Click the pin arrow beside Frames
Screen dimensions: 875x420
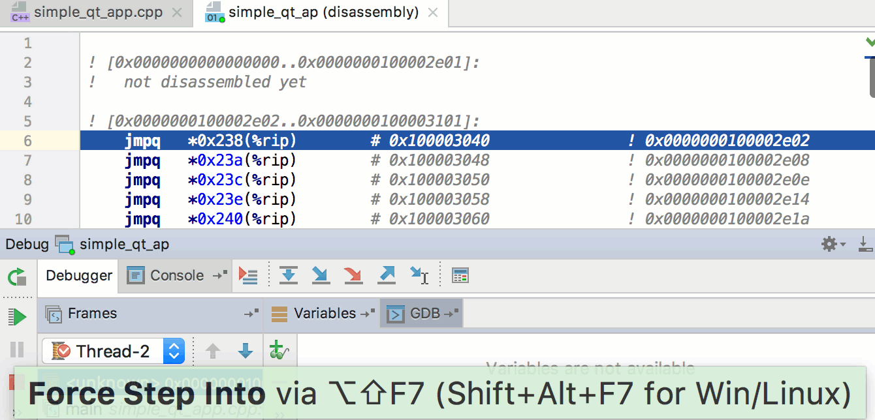(251, 314)
